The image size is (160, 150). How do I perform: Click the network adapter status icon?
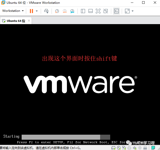[124, 148]
